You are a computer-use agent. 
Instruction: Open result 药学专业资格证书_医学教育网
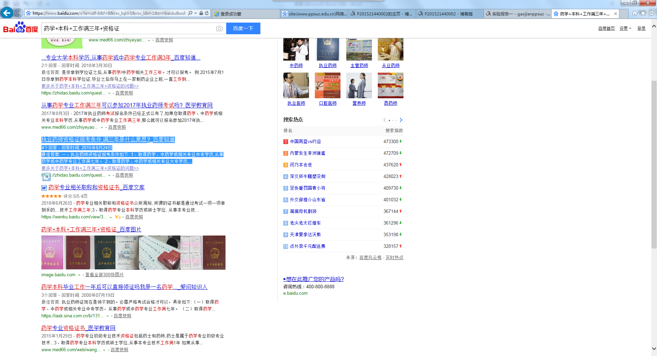[x=78, y=328]
